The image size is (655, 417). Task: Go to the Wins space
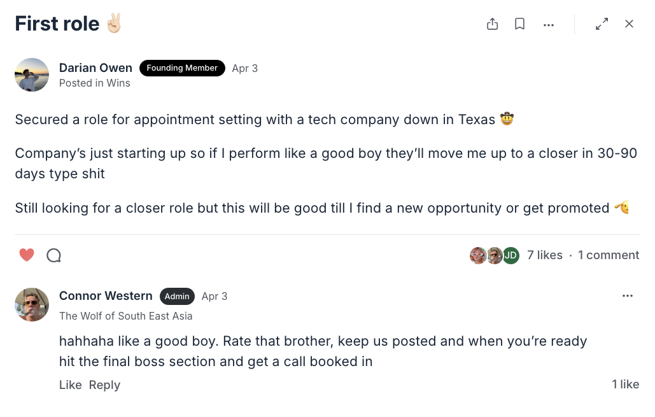[118, 83]
